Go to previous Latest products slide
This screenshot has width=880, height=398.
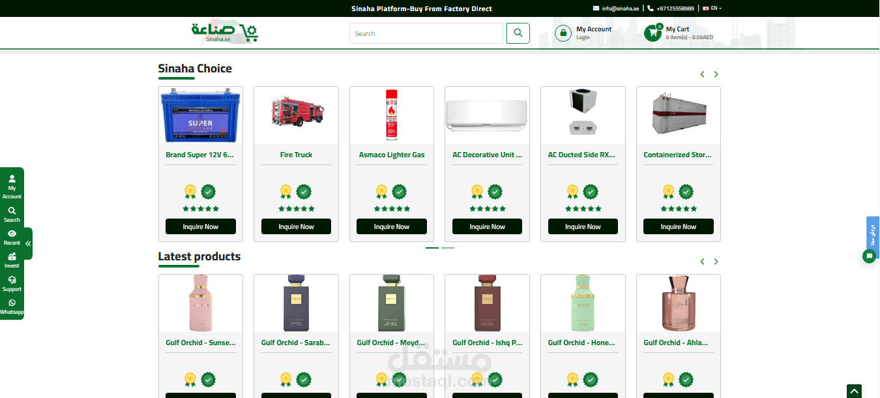click(702, 262)
